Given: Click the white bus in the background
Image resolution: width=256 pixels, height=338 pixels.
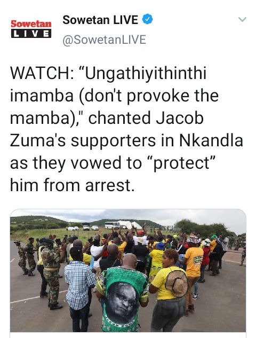Looking at the screenshot, I should (112, 225).
